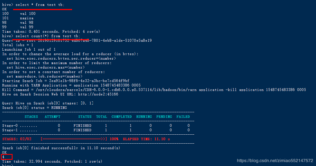Screen dimensions: 316x166
Task: Click the 'select count(*) from test_tb' command
Action: [48, 36]
